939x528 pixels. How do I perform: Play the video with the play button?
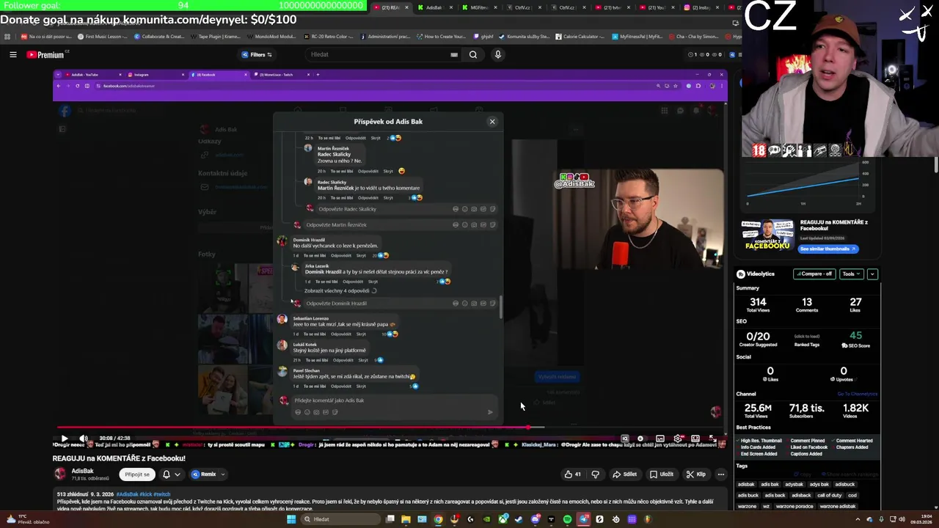point(65,439)
